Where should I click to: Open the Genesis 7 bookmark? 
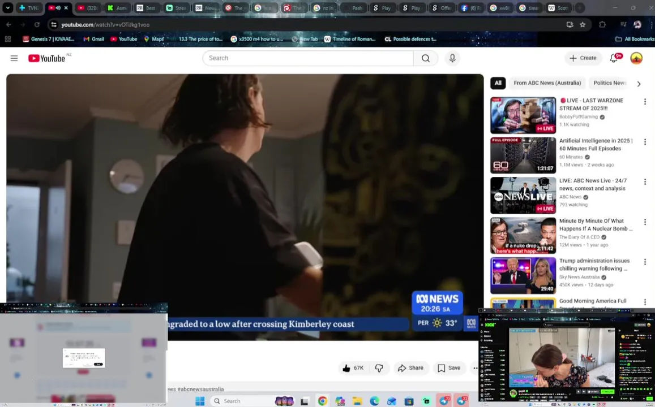[49, 39]
